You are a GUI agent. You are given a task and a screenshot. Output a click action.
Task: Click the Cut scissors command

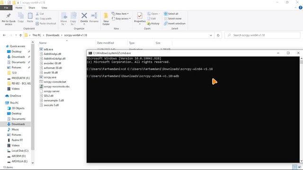[x=40, y=14]
